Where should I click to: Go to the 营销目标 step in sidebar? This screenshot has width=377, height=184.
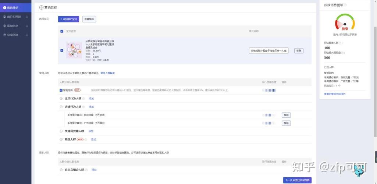coord(15,8)
